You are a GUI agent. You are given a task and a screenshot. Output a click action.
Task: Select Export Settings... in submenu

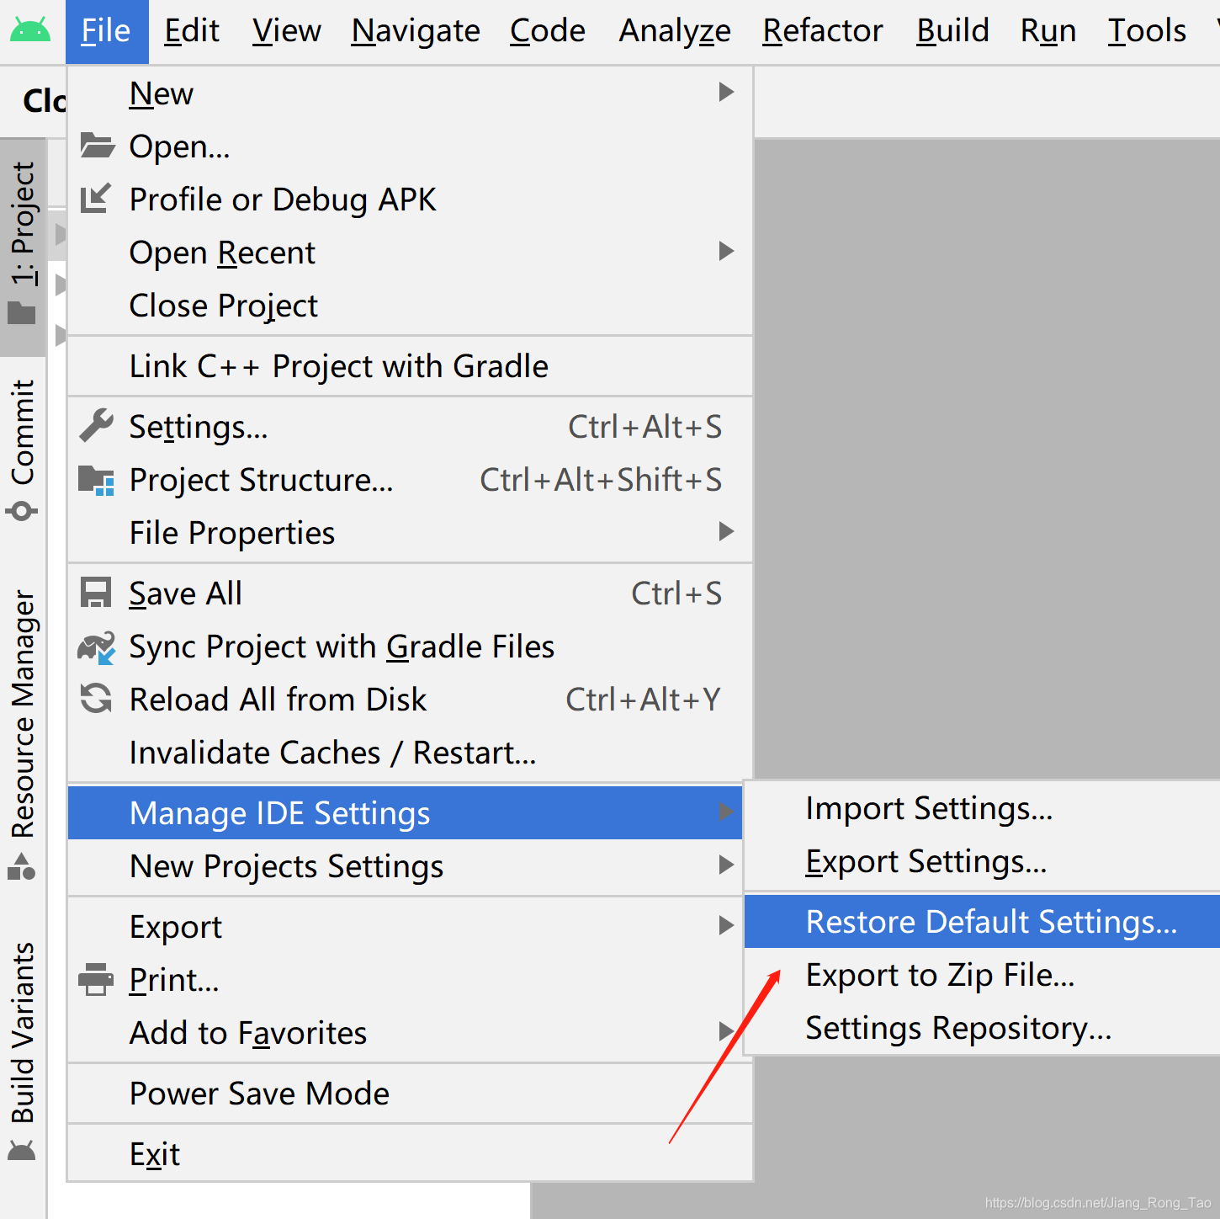click(x=983, y=861)
